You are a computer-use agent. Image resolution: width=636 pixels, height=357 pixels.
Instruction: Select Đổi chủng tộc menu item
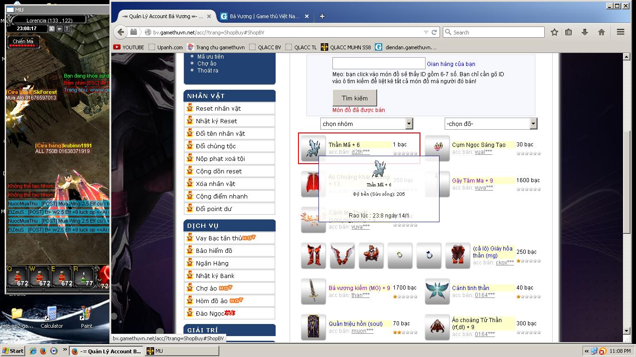[x=230, y=146]
